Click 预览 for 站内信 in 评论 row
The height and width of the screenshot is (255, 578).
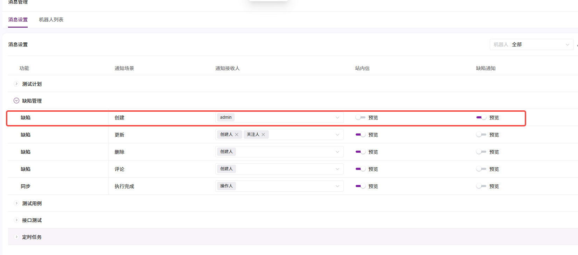tap(373, 169)
